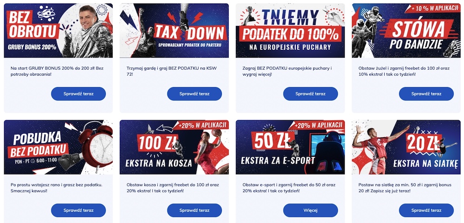Click Sprawdź teraz under the morning no-tax offer
Viewport: 464px width, 223px height.
(x=78, y=210)
